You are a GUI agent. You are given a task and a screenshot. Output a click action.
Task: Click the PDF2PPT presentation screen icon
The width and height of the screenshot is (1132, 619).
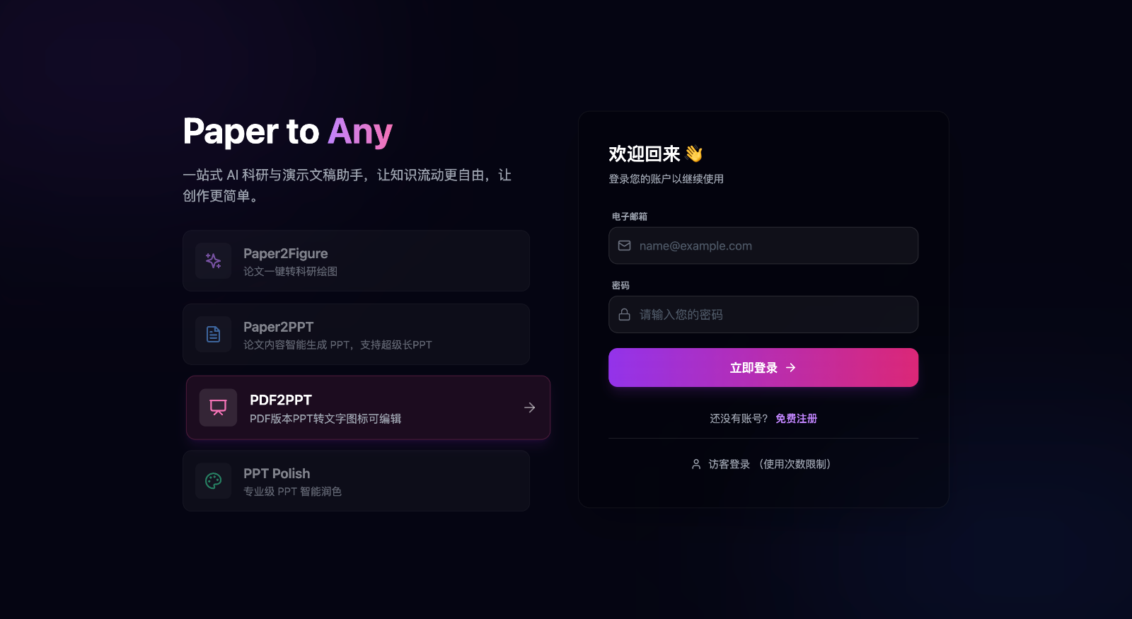pyautogui.click(x=218, y=407)
